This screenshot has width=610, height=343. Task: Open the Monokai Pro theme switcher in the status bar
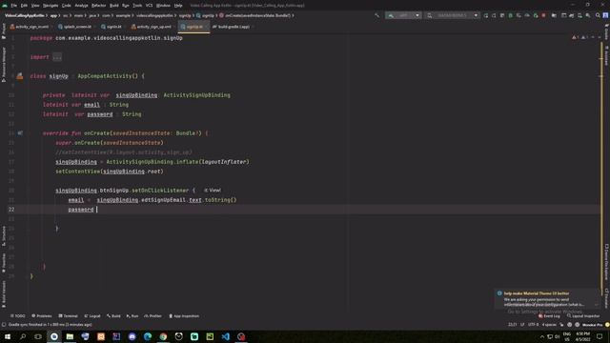click(592, 325)
